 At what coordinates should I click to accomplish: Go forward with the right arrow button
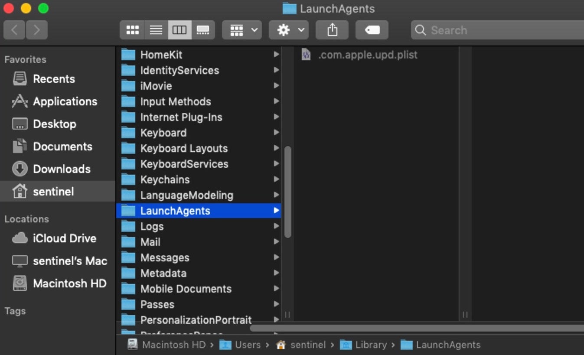point(37,30)
